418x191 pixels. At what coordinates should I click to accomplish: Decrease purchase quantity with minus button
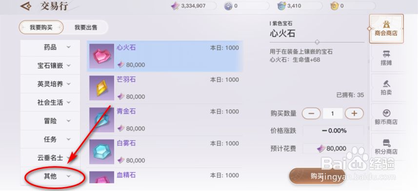pos(311,114)
